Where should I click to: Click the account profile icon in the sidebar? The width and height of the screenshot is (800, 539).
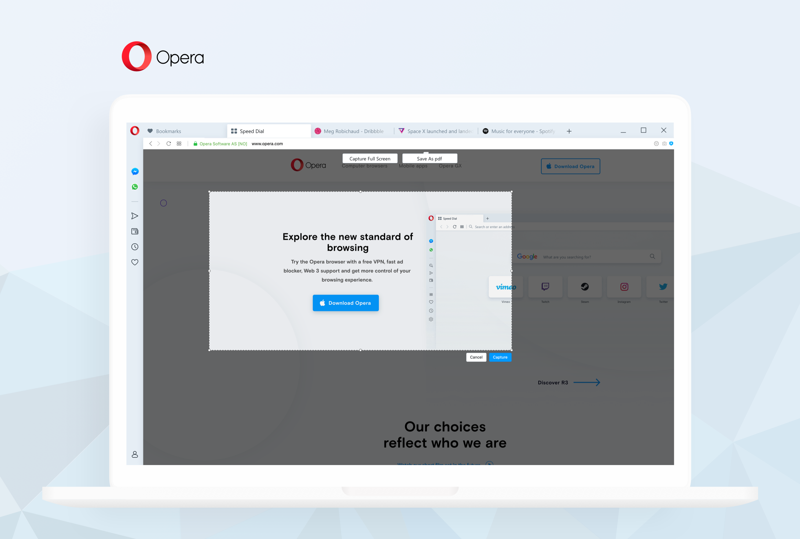(x=135, y=454)
